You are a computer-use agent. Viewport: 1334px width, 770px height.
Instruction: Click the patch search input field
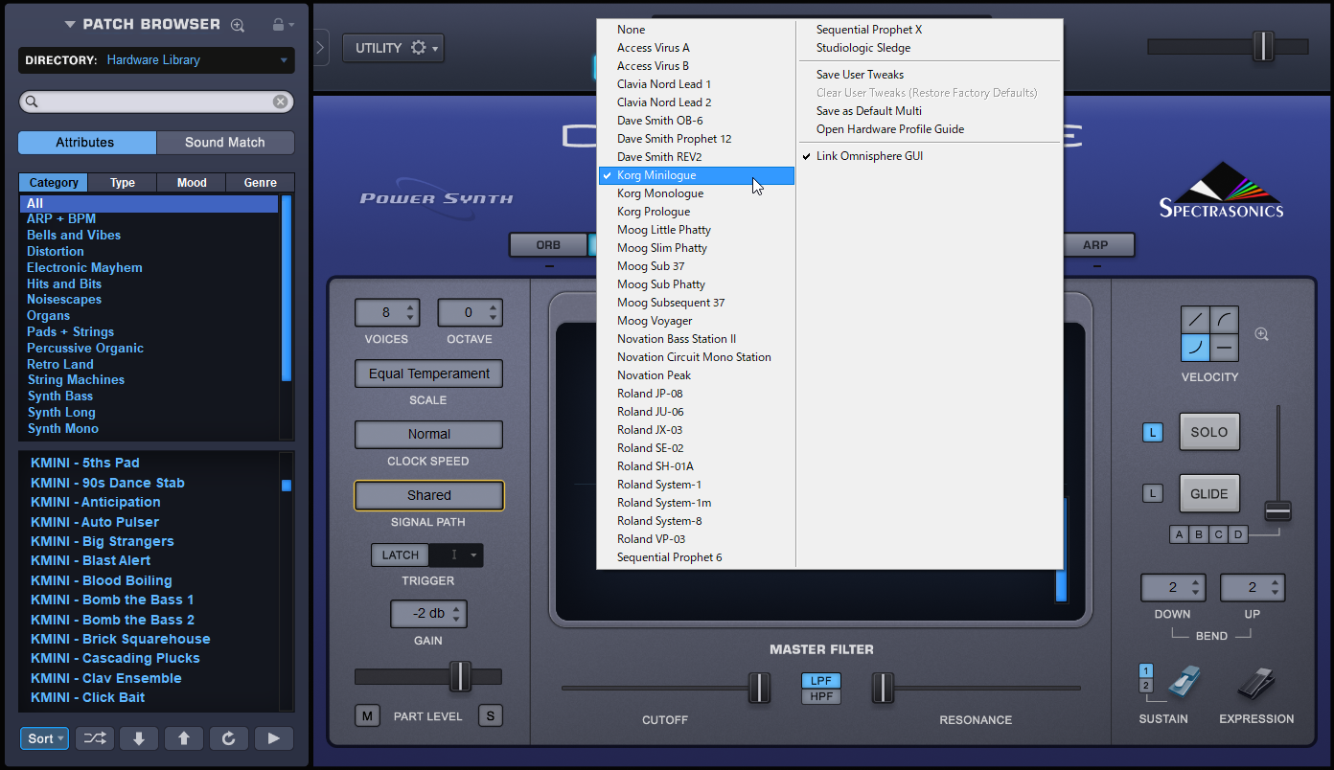coord(156,102)
